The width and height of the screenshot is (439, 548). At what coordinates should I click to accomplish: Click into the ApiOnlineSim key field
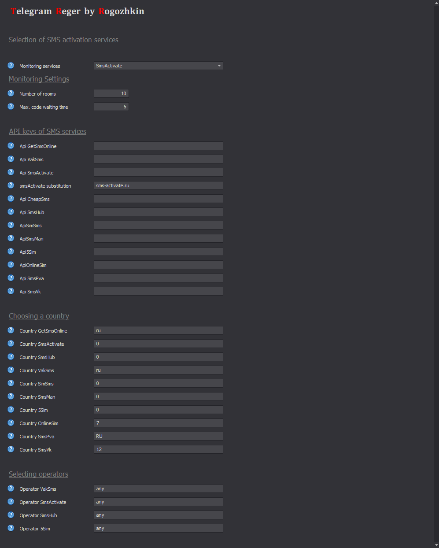pyautogui.click(x=159, y=265)
